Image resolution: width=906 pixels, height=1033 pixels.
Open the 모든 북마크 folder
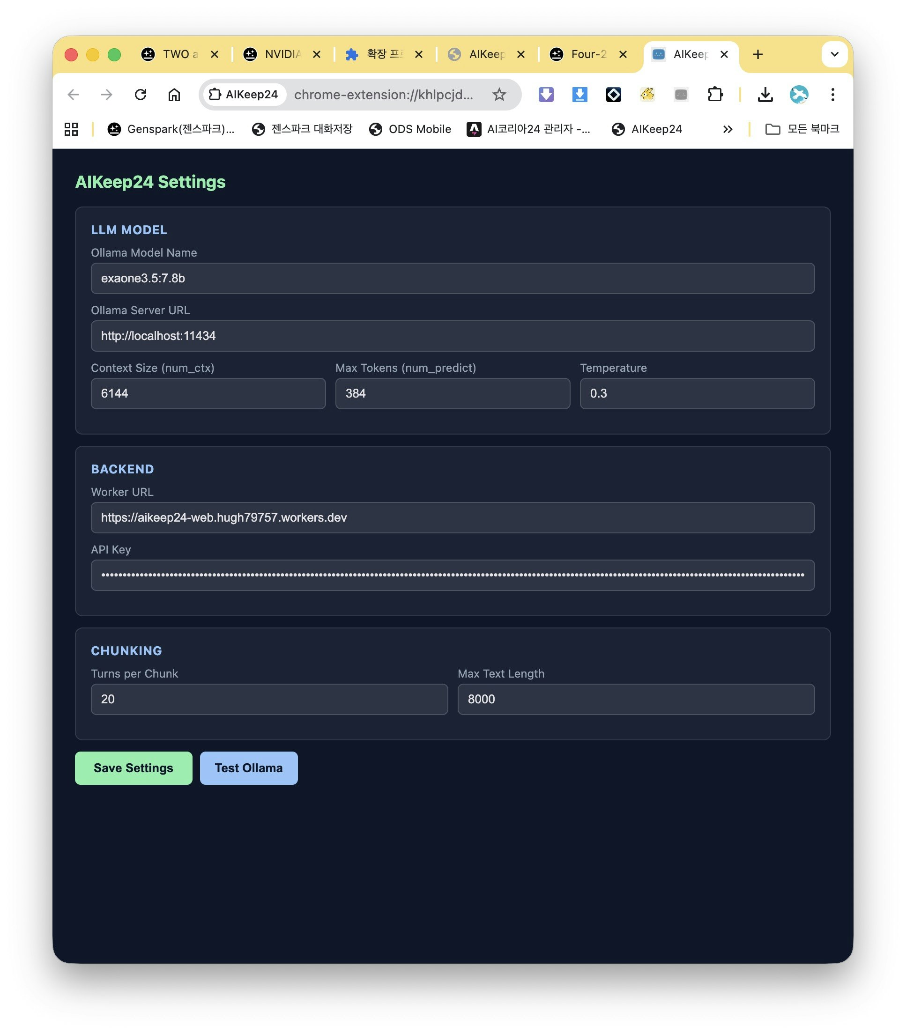[802, 129]
